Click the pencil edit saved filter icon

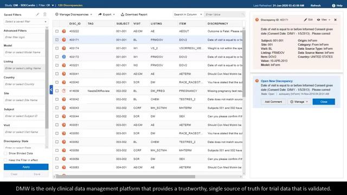37,15
